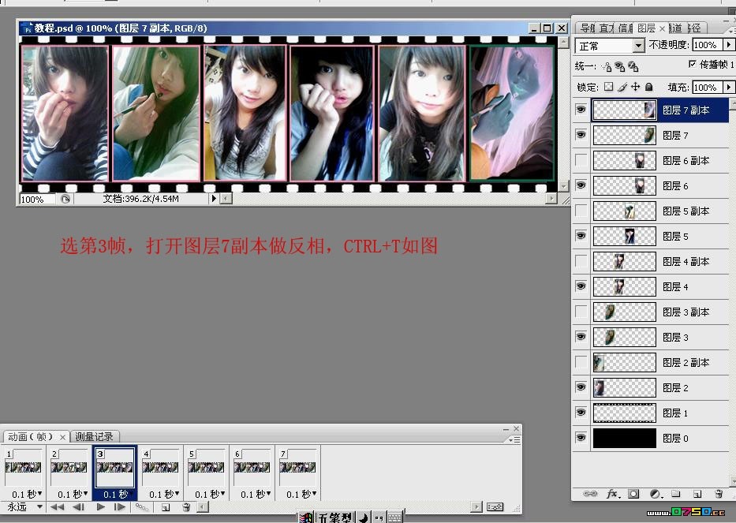Create a new layer group
Image resolution: width=736 pixels, height=523 pixels.
click(676, 494)
